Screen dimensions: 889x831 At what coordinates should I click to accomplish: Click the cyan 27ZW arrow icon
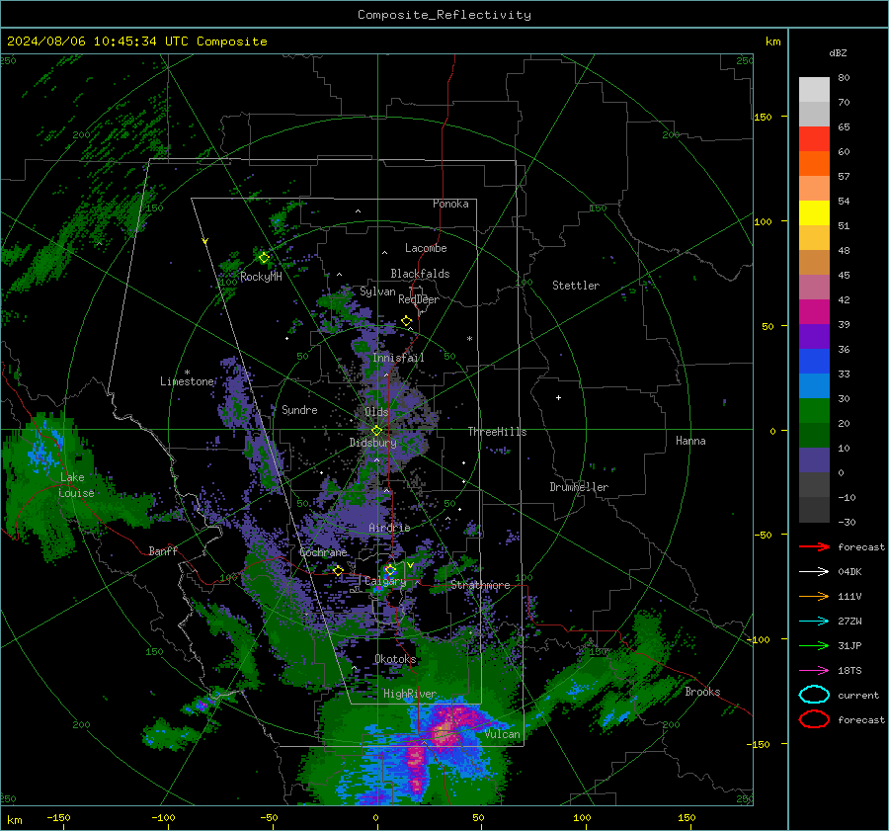point(814,622)
